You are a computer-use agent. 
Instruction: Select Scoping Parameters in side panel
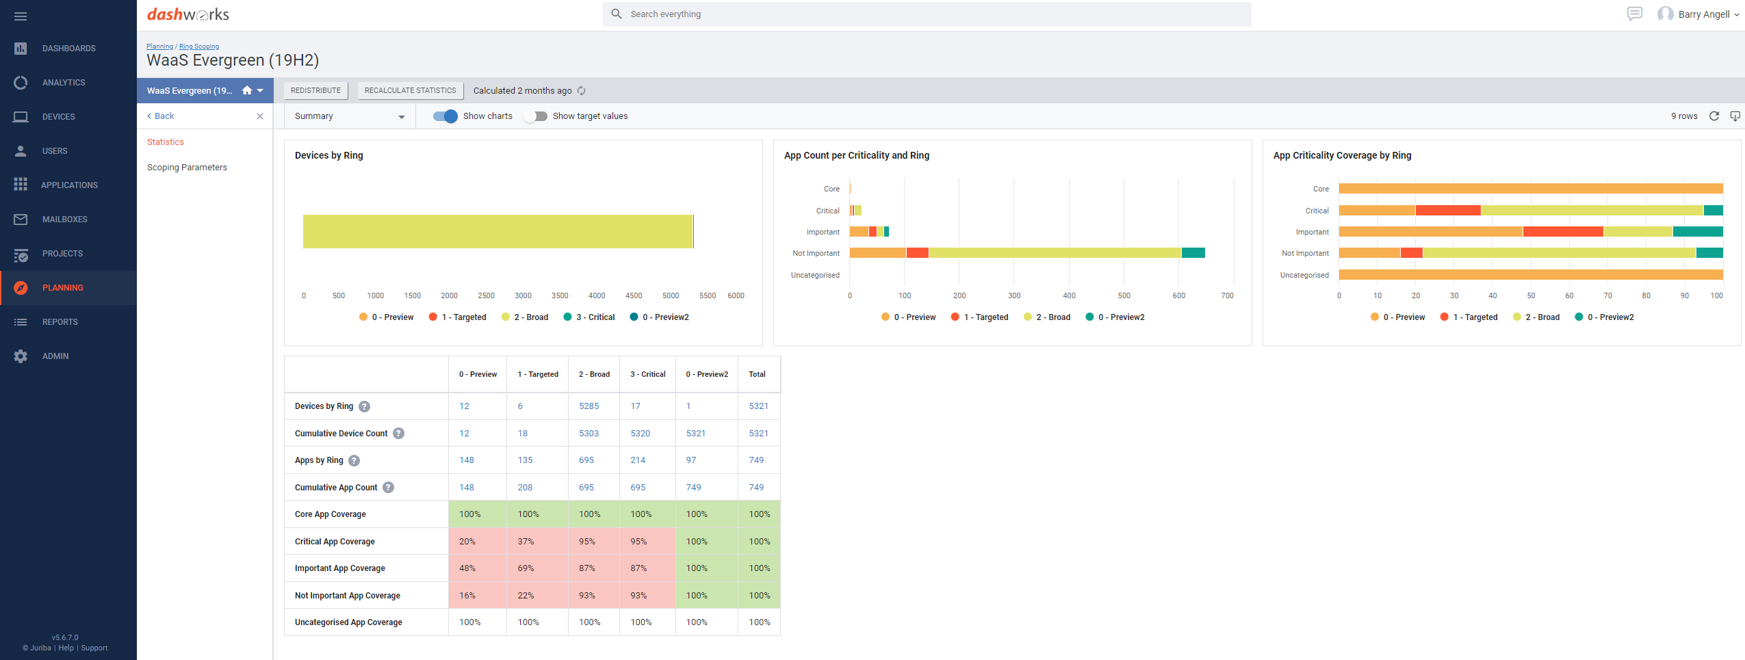pyautogui.click(x=187, y=168)
